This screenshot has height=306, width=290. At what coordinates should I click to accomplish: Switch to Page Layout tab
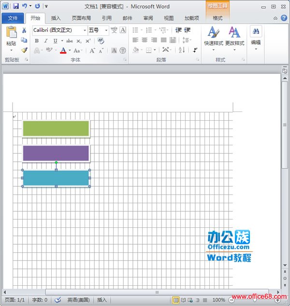pyautogui.click(x=81, y=18)
